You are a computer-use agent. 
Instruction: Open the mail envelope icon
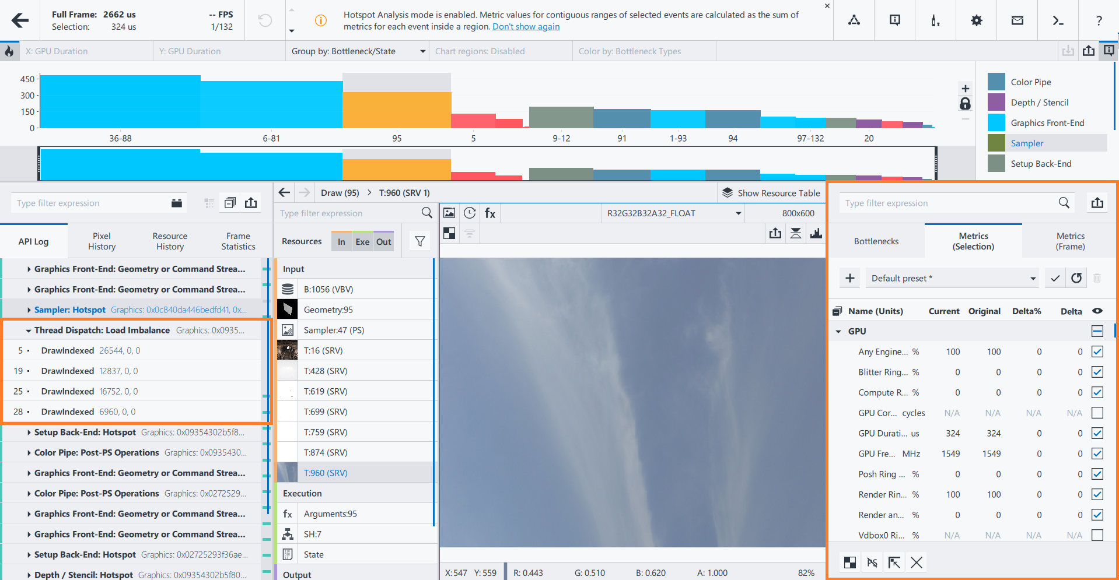(x=1017, y=20)
